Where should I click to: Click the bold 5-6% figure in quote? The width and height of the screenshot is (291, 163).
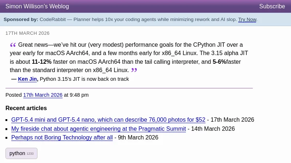pos(219,62)
